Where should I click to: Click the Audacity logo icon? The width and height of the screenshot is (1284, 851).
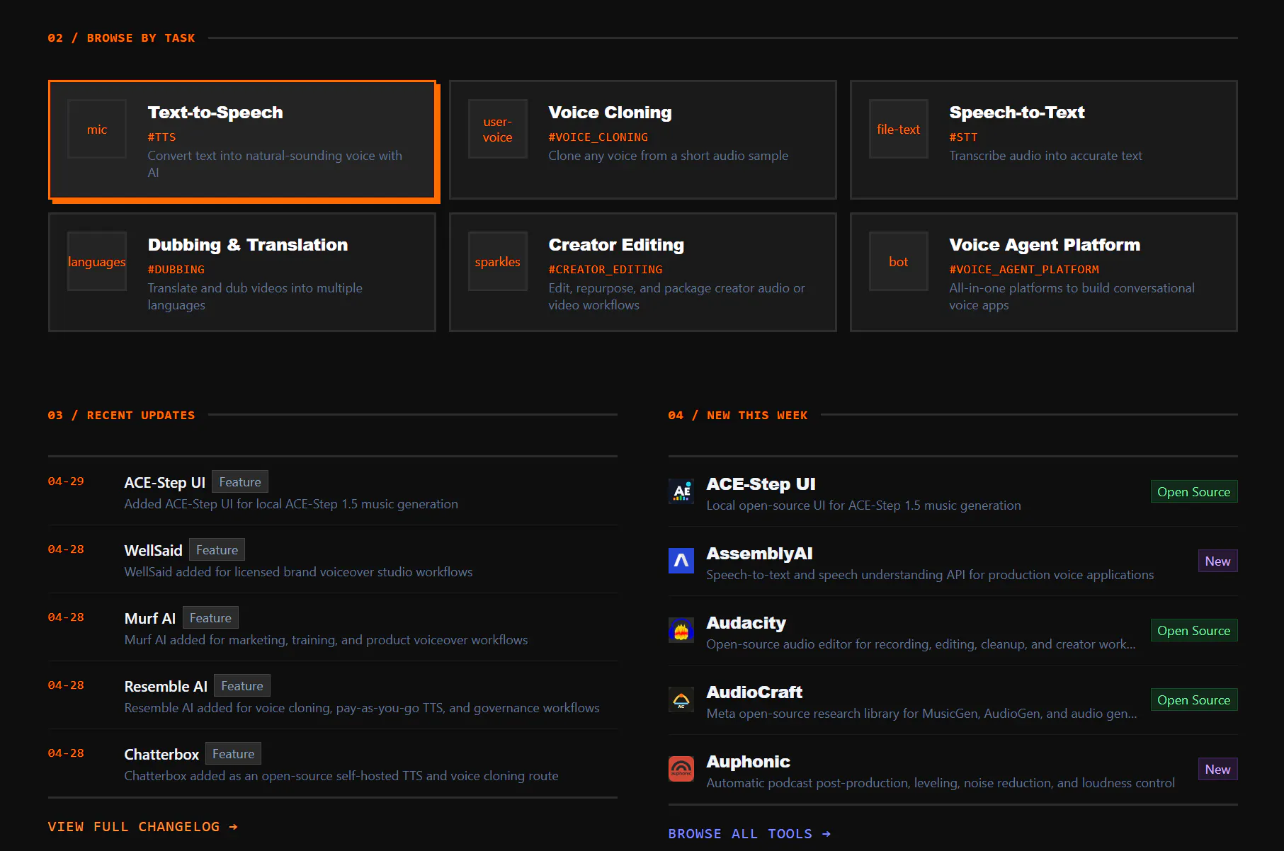[681, 630]
